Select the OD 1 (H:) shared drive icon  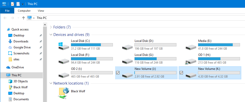(x=191, y=61)
